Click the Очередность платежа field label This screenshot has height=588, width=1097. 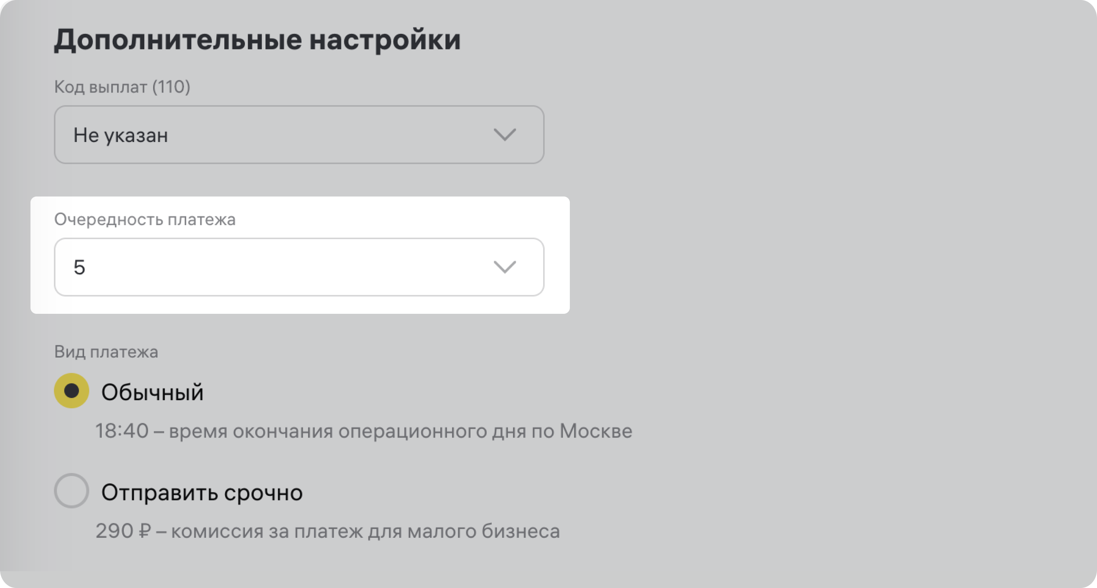pos(145,219)
